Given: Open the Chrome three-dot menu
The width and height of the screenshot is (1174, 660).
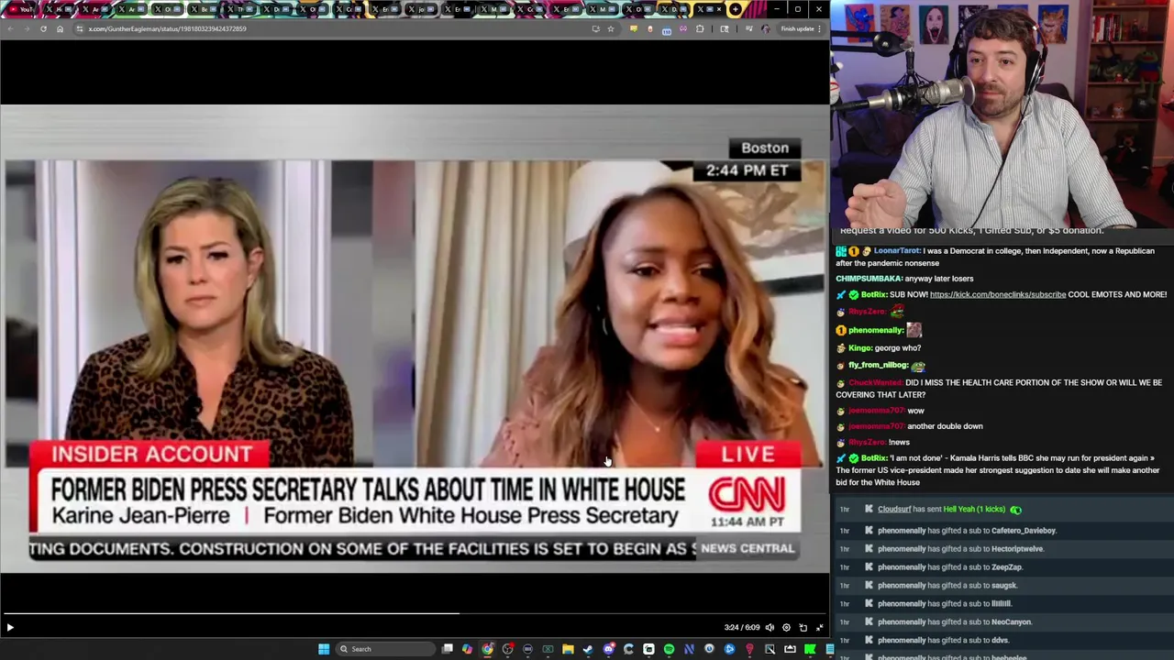Looking at the screenshot, I should tap(819, 28).
